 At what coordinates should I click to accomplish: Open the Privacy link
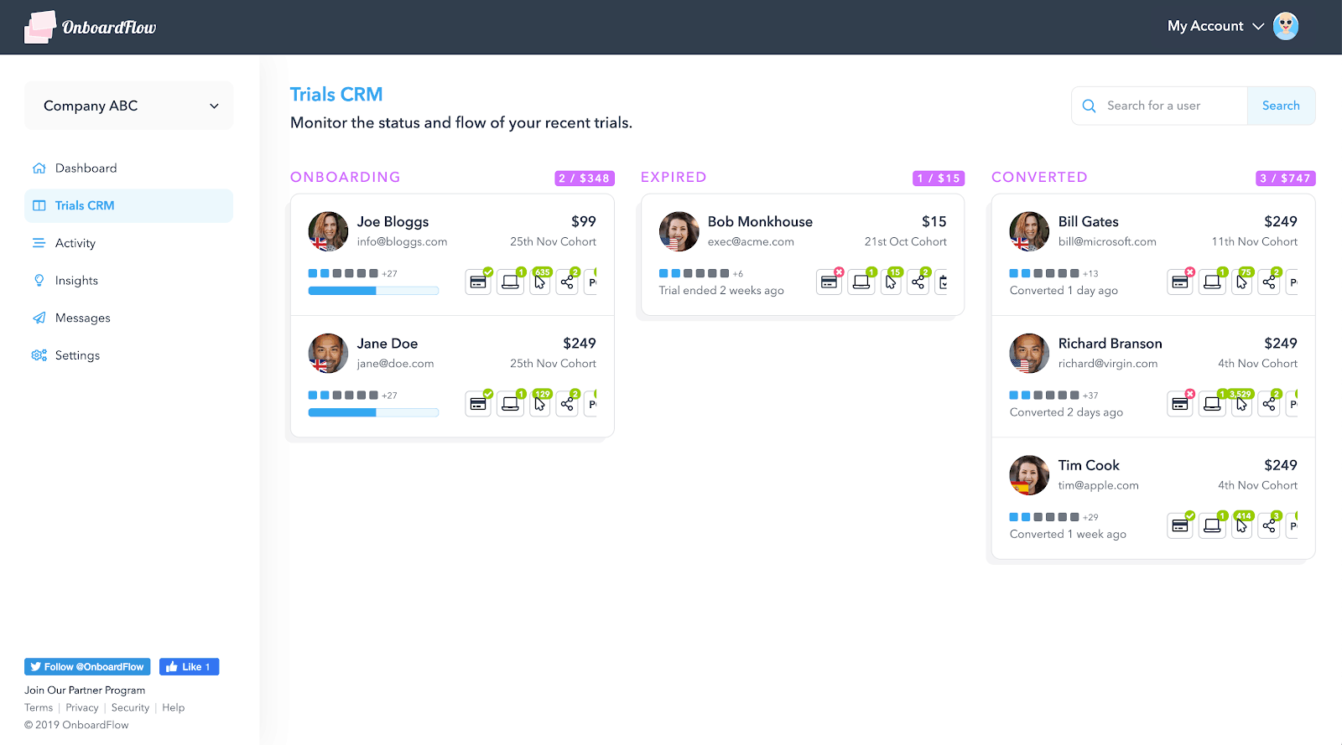[x=82, y=708]
